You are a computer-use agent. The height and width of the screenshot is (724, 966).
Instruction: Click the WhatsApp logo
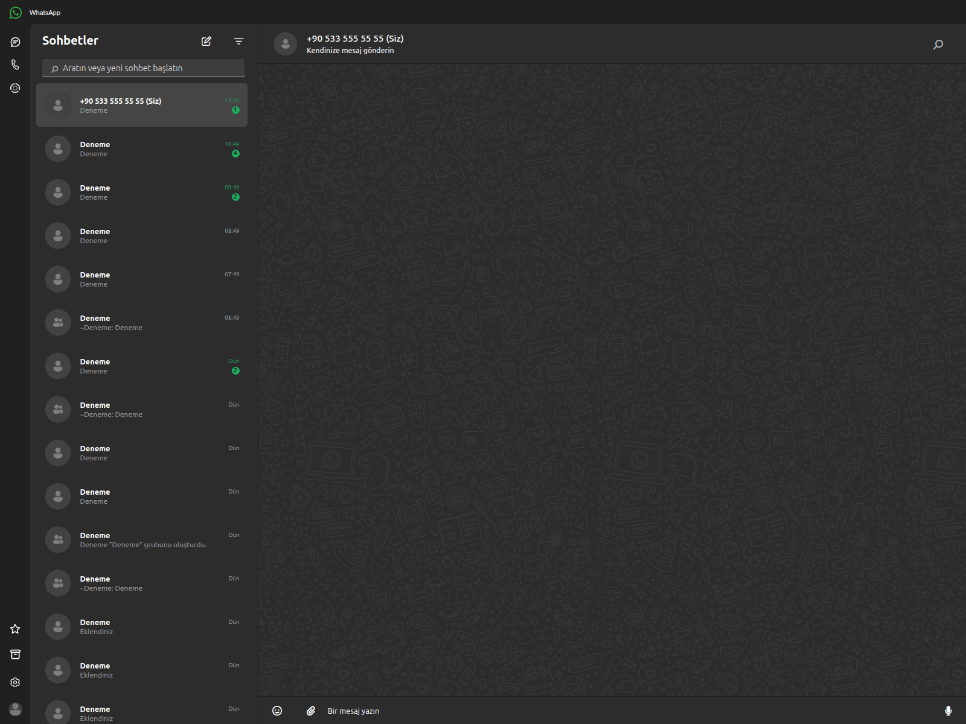[14, 12]
